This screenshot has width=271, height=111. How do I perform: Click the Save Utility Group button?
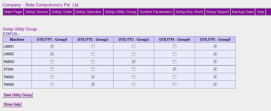pos(18,95)
